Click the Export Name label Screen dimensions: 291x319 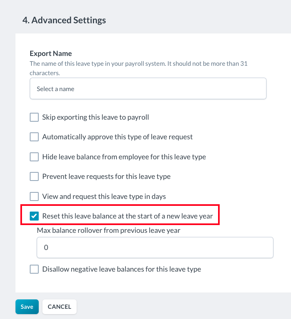pyautogui.click(x=51, y=54)
